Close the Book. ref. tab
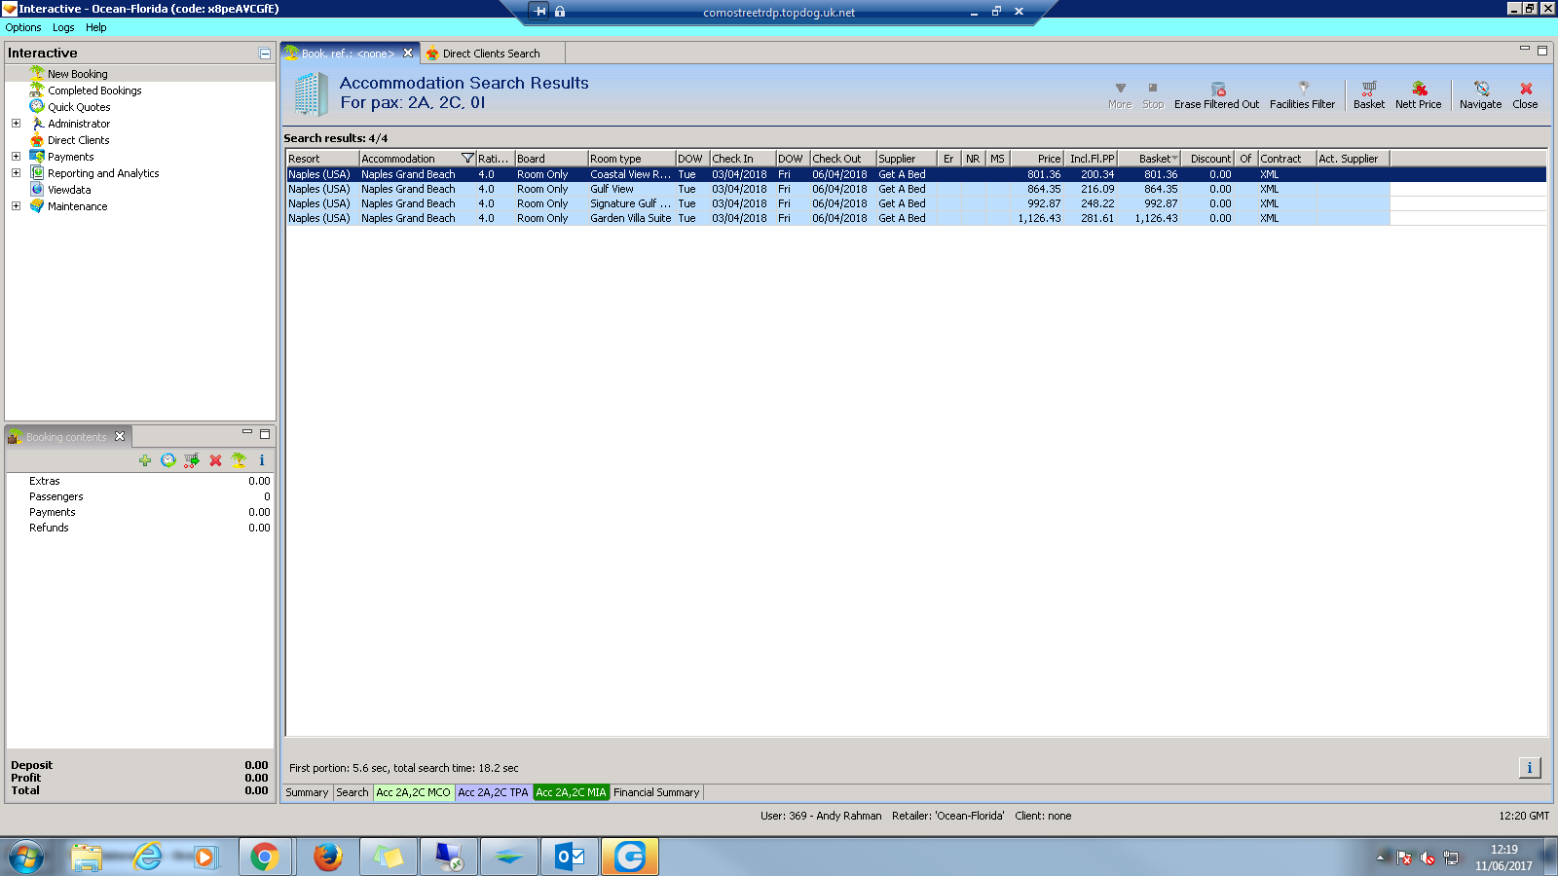Screen dimensions: 1558x876 [408, 54]
